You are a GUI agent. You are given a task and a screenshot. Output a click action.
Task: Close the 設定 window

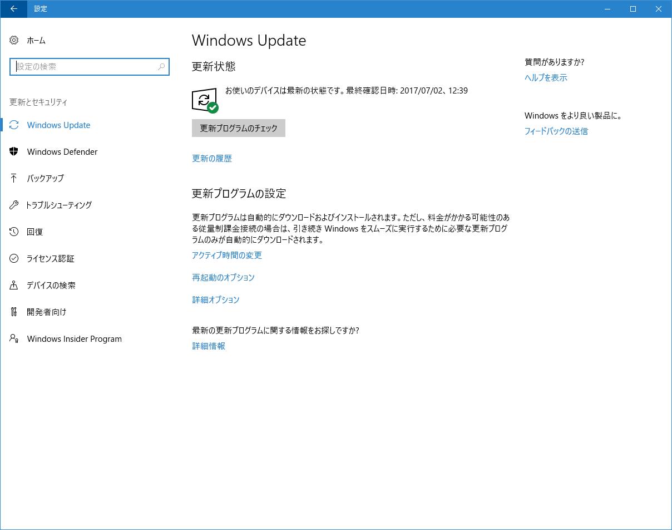point(659,9)
